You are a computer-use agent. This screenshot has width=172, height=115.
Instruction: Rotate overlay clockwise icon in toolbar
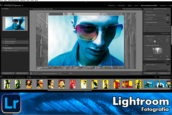(x=67, y=73)
